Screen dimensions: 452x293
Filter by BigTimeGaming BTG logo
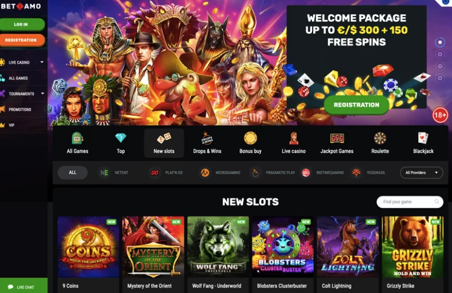tap(306, 172)
